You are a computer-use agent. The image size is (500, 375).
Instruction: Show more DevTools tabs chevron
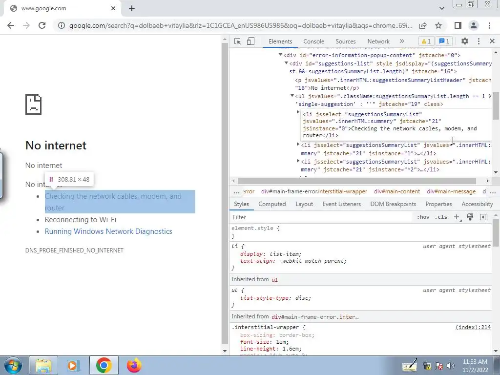click(x=402, y=41)
